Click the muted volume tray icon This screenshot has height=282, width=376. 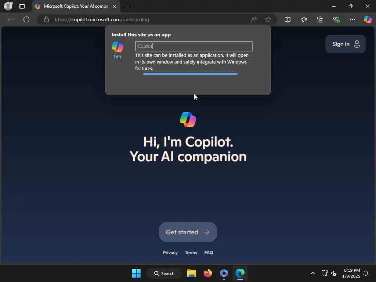pyautogui.click(x=333, y=273)
